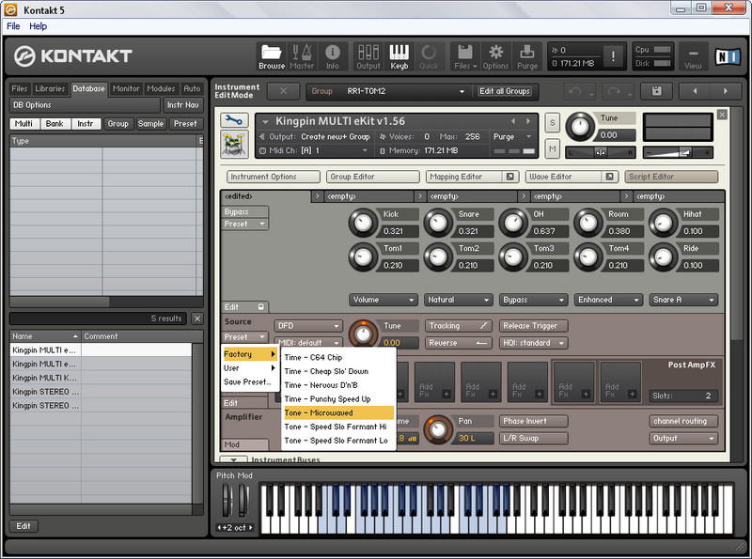Select 'Tone - Microwaved' preset entry
Screen dimensions: 752x559
337,412
